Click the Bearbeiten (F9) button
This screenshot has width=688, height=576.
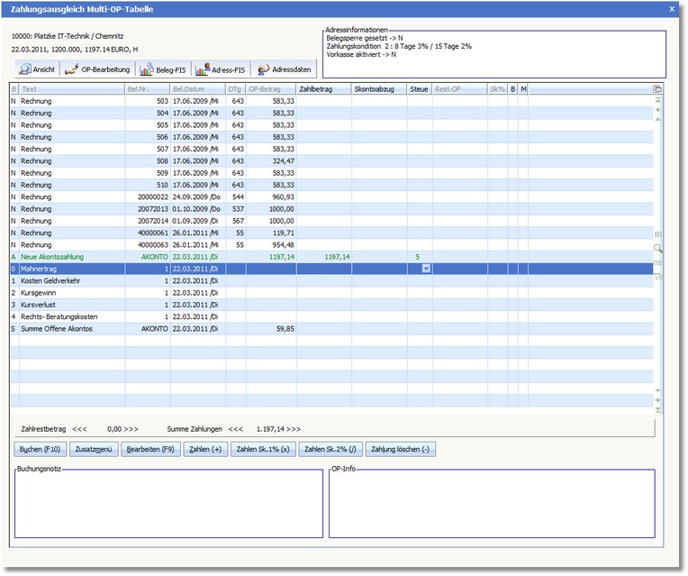pos(150,449)
